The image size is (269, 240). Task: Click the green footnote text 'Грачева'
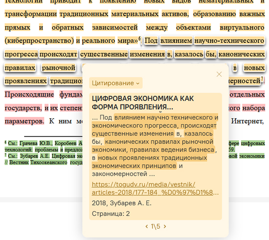point(28,143)
